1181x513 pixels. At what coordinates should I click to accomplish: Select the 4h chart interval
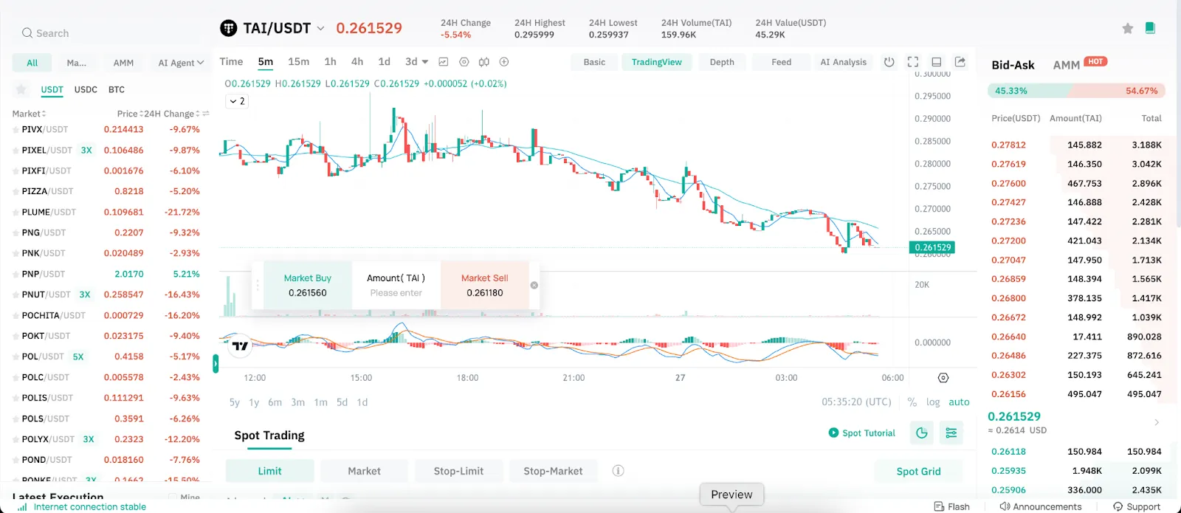click(x=357, y=62)
